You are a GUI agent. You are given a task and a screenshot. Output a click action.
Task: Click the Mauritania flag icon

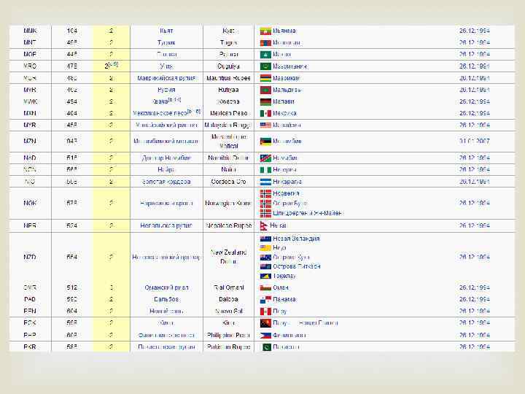[x=265, y=66]
